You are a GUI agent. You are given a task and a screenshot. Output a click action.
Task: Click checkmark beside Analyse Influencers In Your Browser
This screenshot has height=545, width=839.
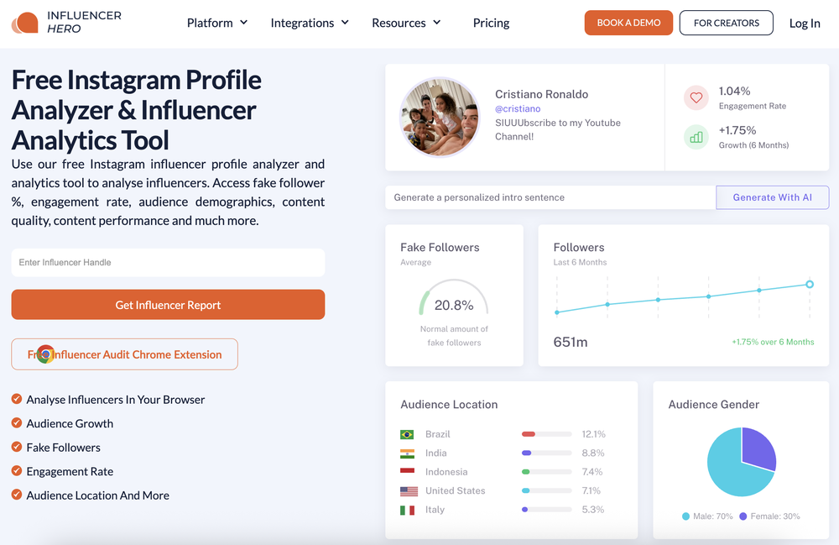(x=17, y=399)
